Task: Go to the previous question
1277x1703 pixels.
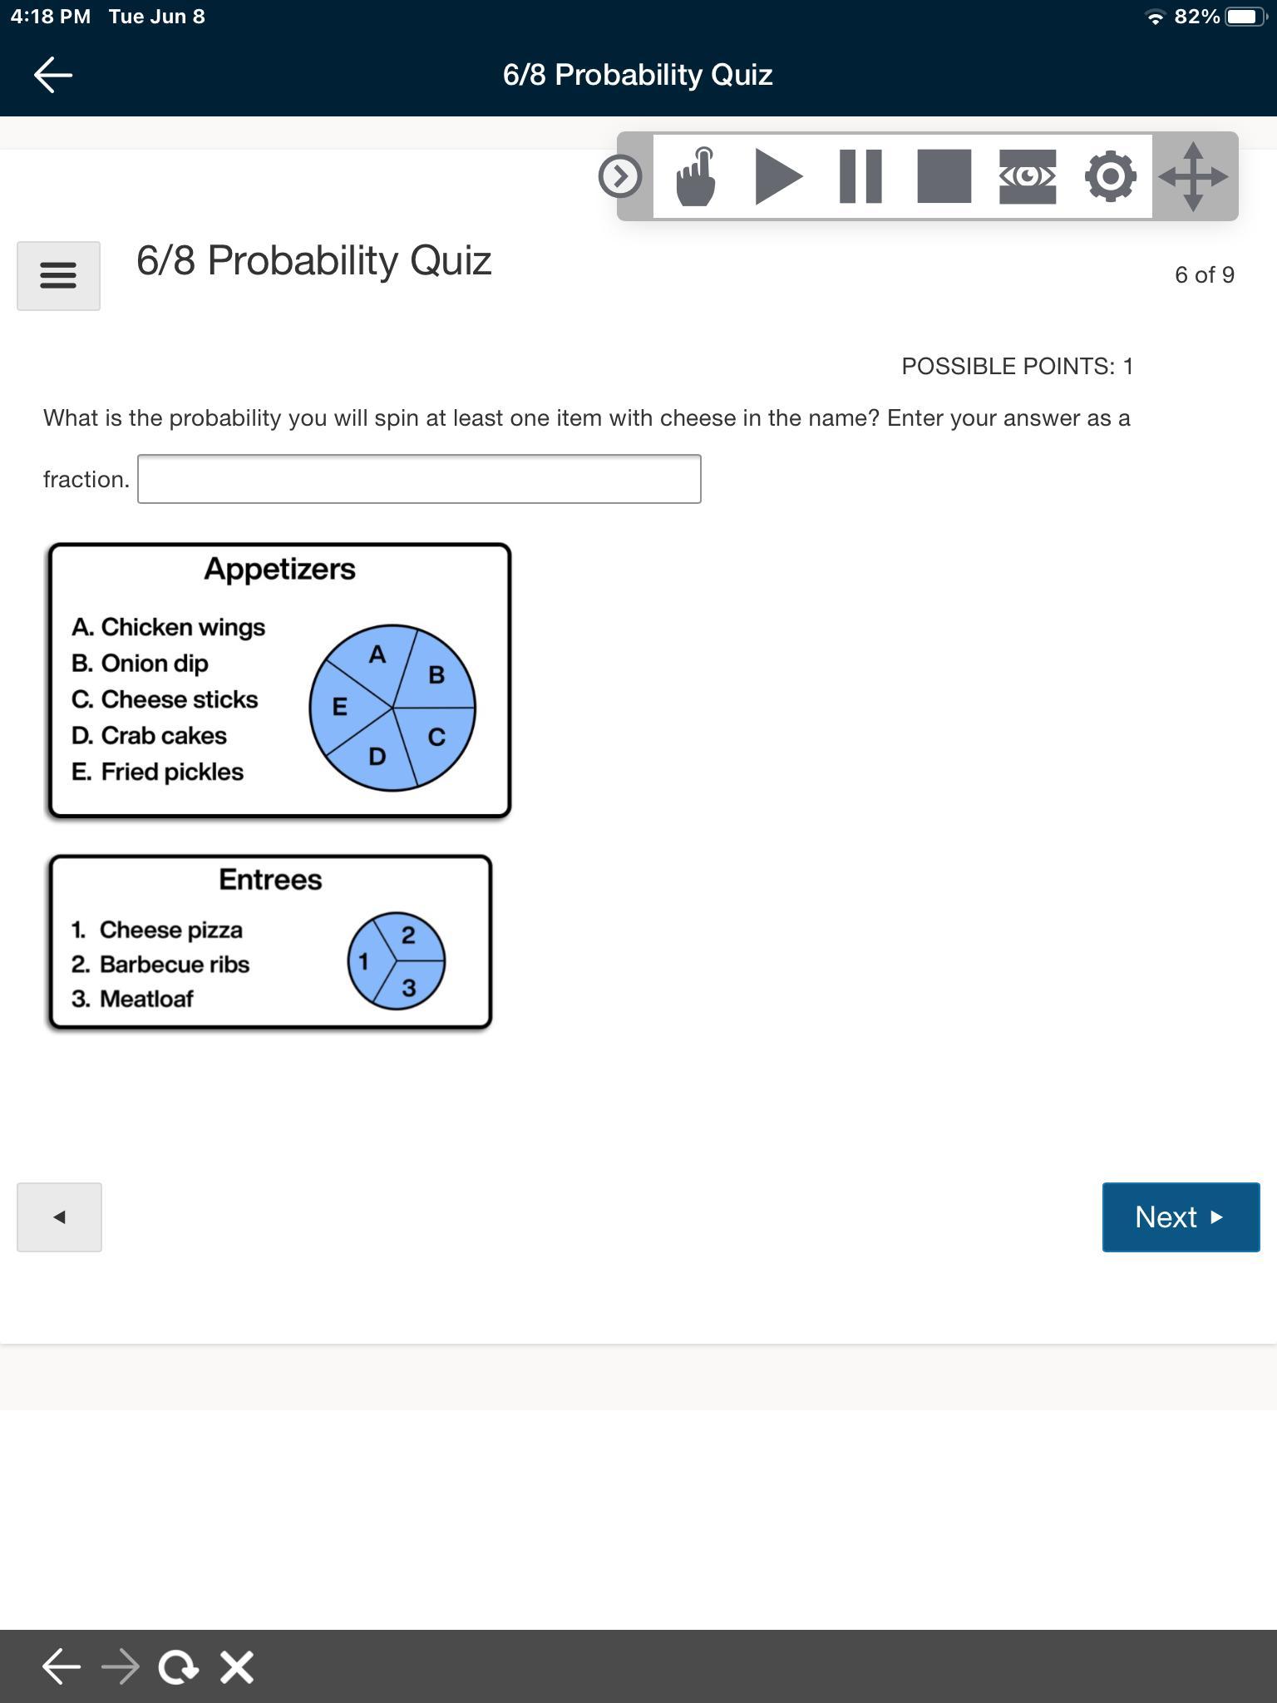Action: click(x=59, y=1217)
